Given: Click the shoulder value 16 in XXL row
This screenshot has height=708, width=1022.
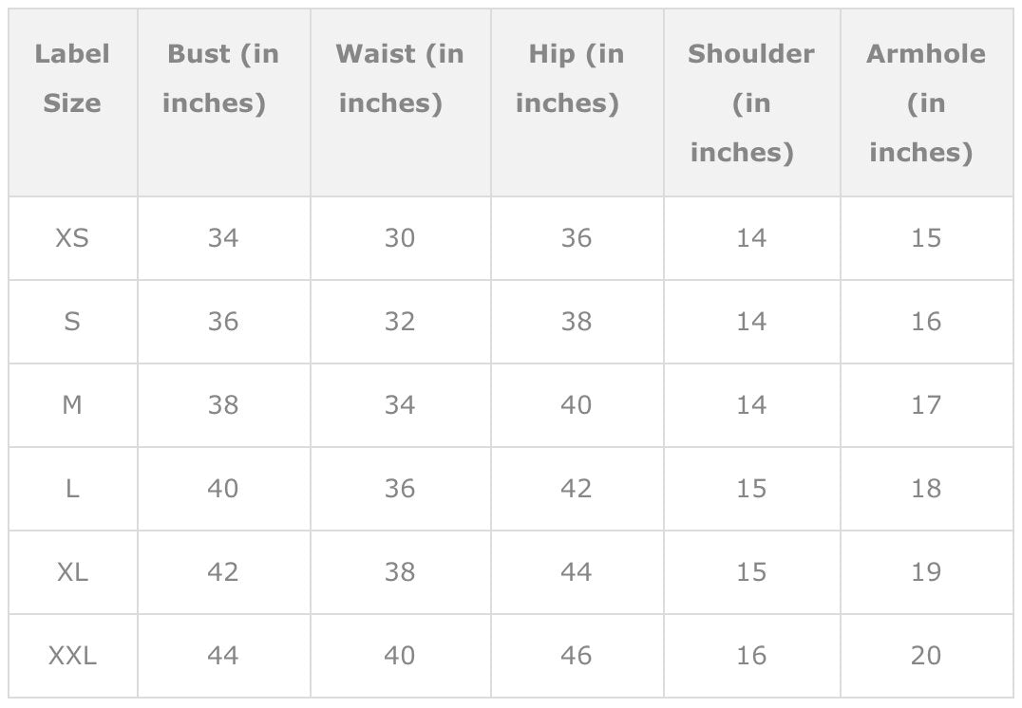Looking at the screenshot, I should point(751,656).
